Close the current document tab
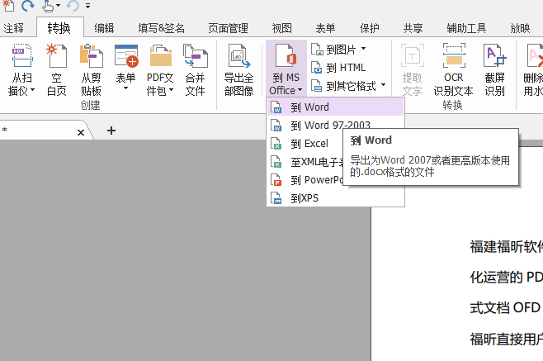543x361 pixels. click(x=81, y=132)
